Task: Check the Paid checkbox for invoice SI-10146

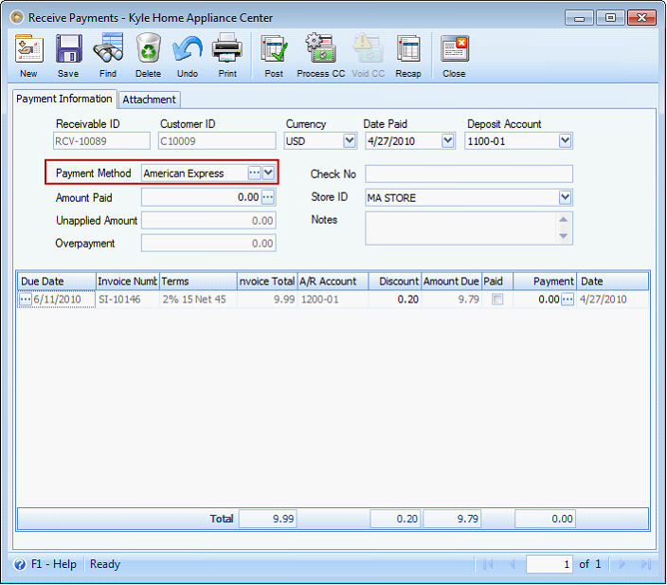Action: [x=496, y=300]
